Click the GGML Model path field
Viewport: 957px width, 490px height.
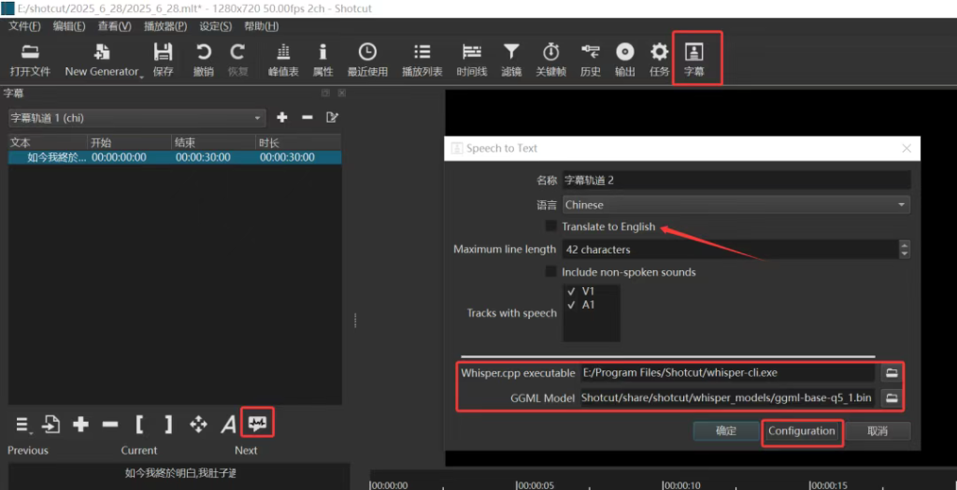[x=727, y=398]
